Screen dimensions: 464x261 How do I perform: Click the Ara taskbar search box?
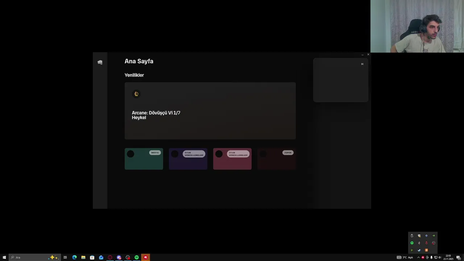(34, 257)
